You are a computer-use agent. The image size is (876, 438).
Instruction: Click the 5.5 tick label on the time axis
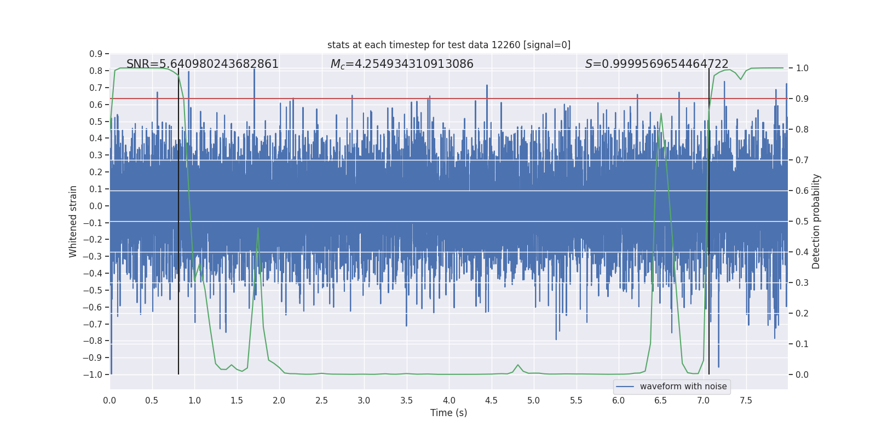(576, 400)
